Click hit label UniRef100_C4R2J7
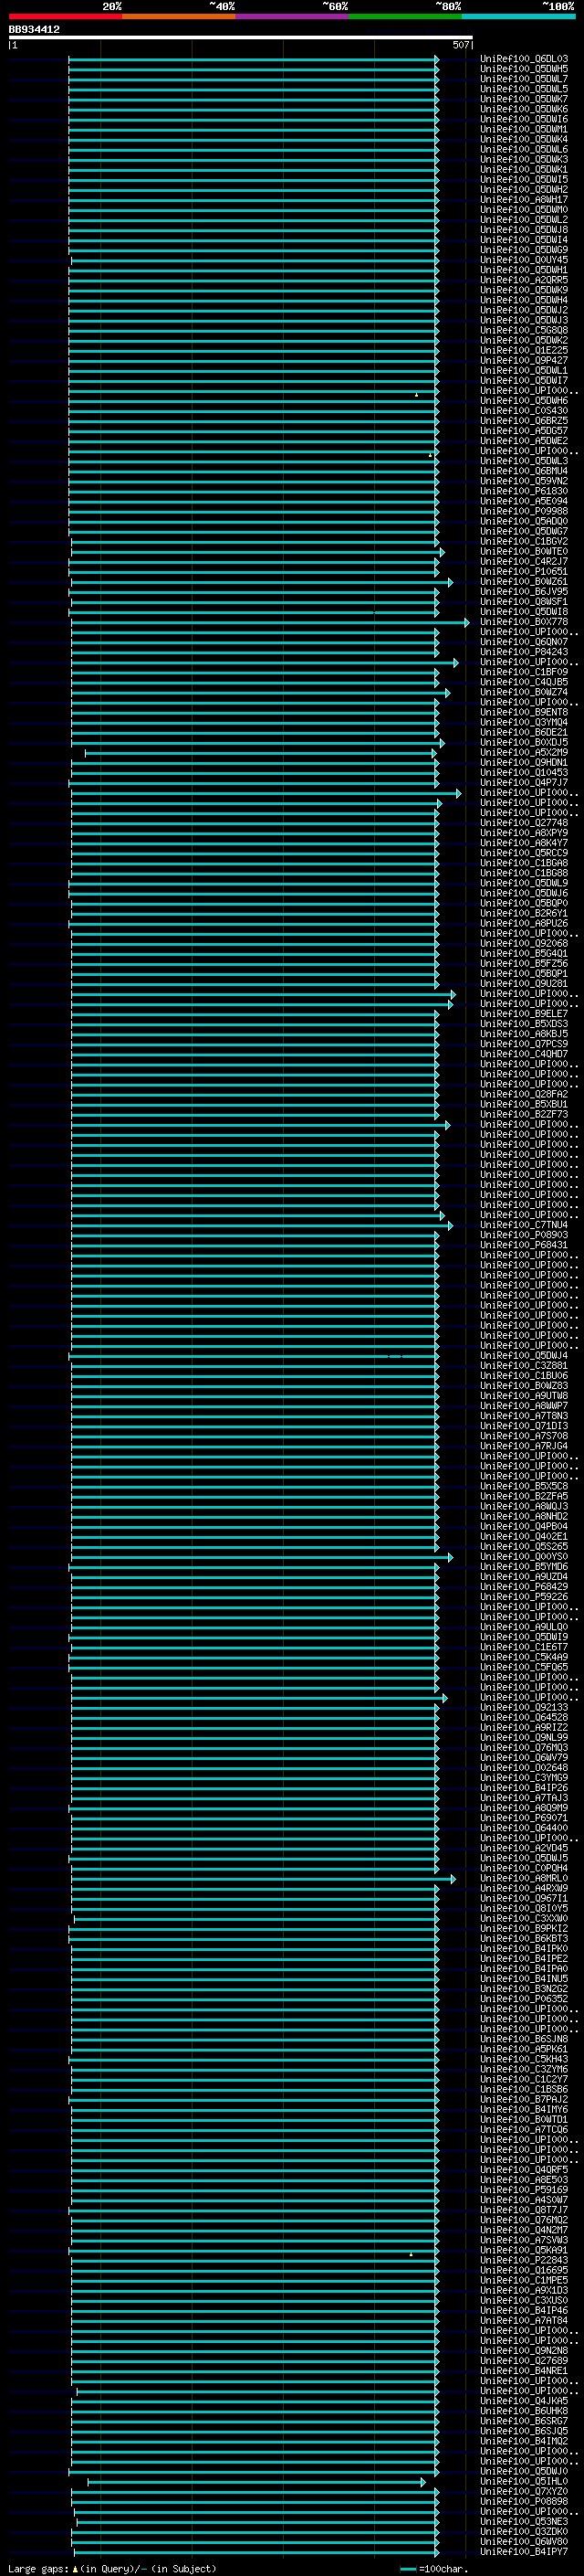The width and height of the screenshot is (584, 2576). [x=524, y=562]
